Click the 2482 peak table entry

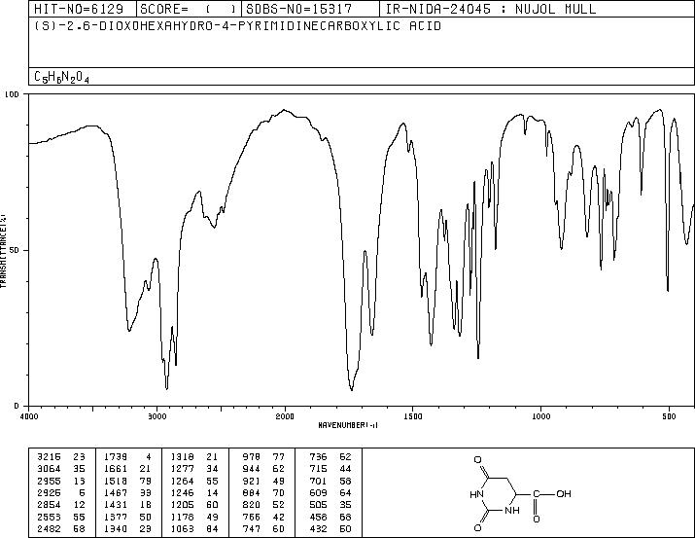(49, 528)
